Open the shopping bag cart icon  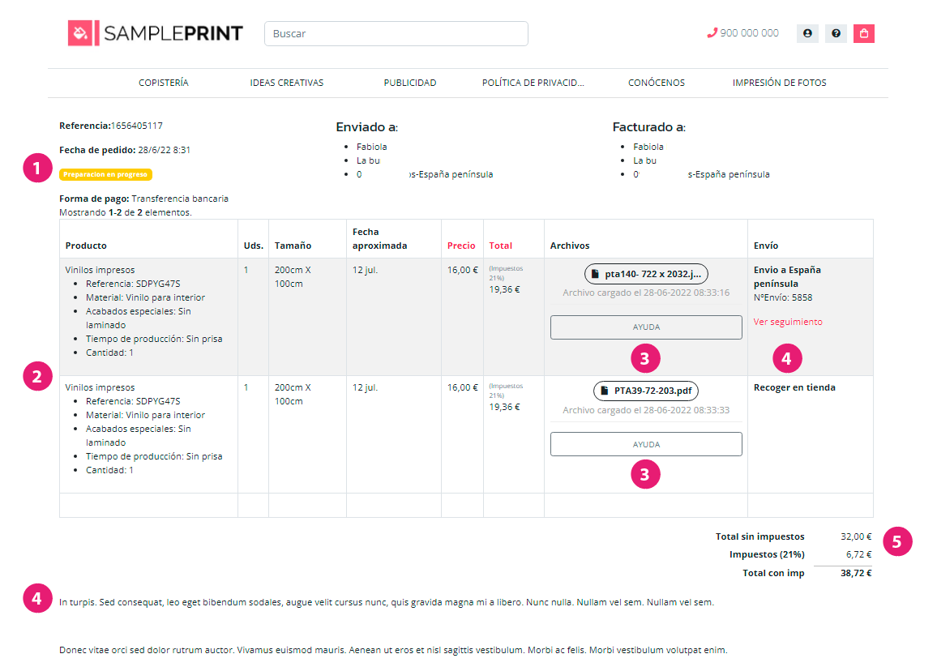[864, 33]
